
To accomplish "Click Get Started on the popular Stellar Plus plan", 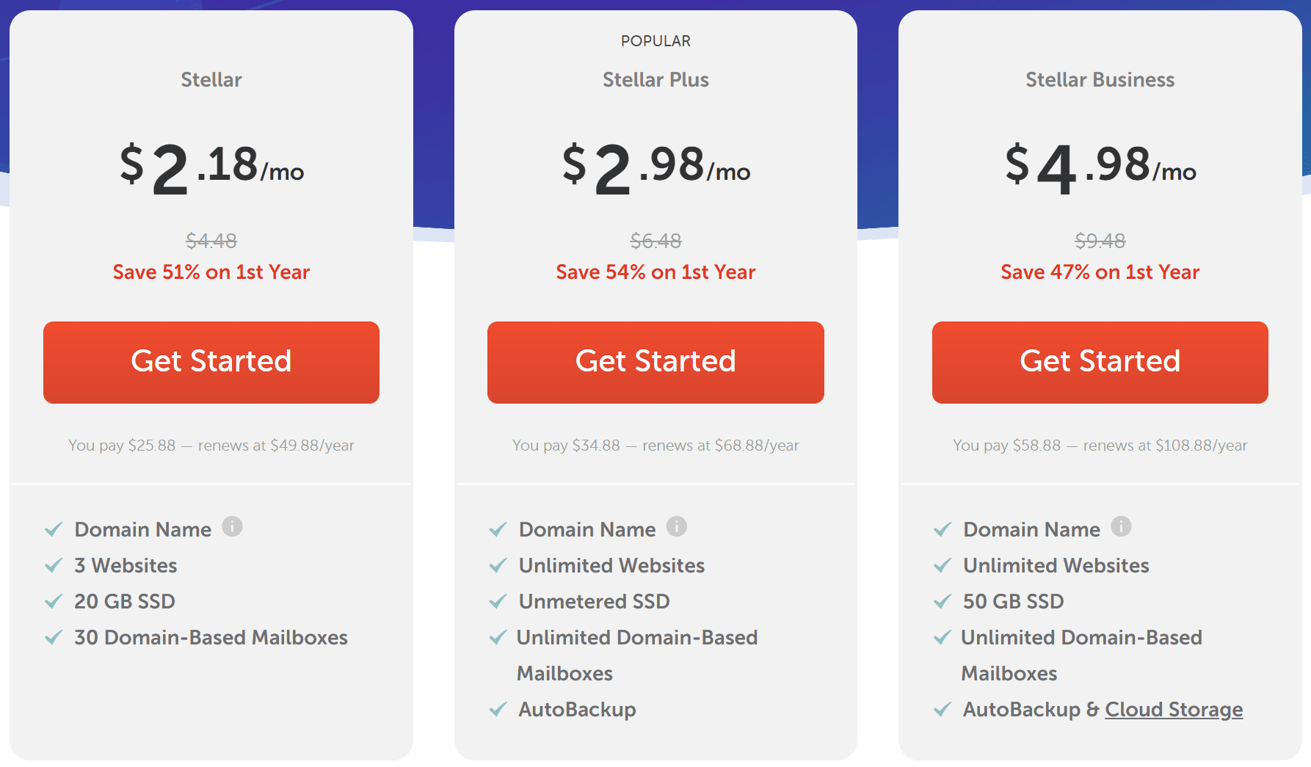I will coord(655,362).
